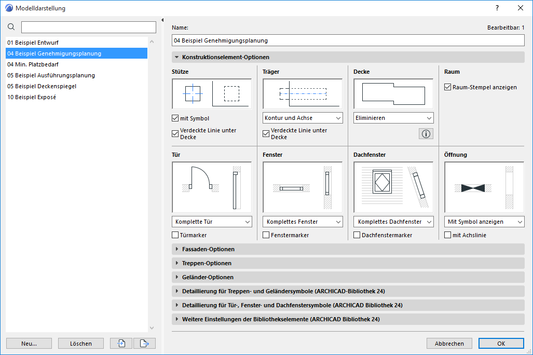Click the search magnifier icon
Screen dimensions: 533x355
[x=11, y=26]
